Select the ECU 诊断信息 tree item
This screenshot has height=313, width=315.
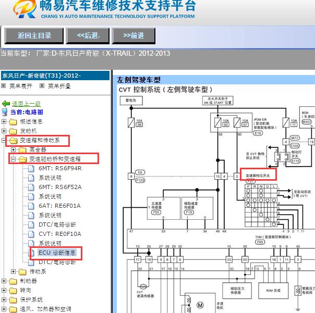[57, 253]
